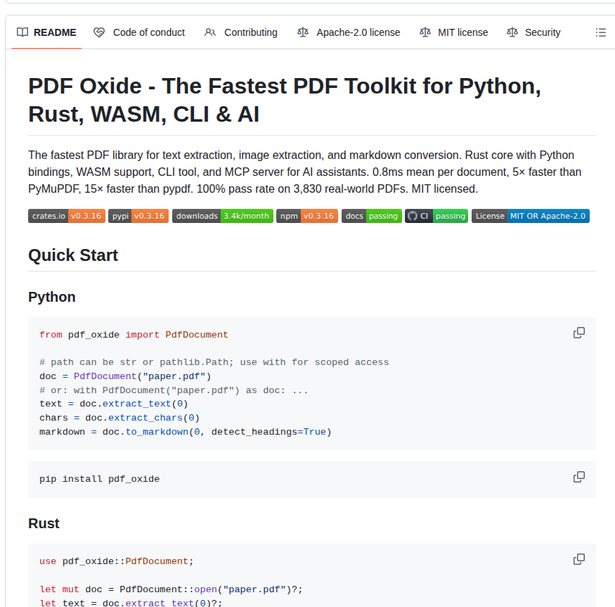Click the Code of conduct heart icon

pyautogui.click(x=99, y=32)
